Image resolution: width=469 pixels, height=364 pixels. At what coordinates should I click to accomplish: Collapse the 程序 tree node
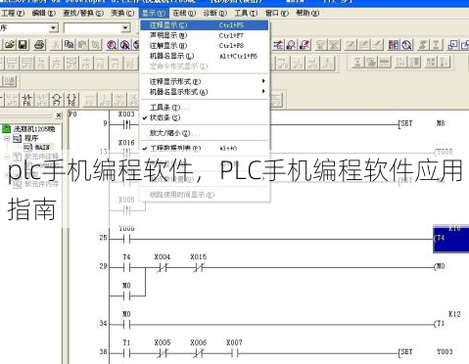tap(7, 138)
